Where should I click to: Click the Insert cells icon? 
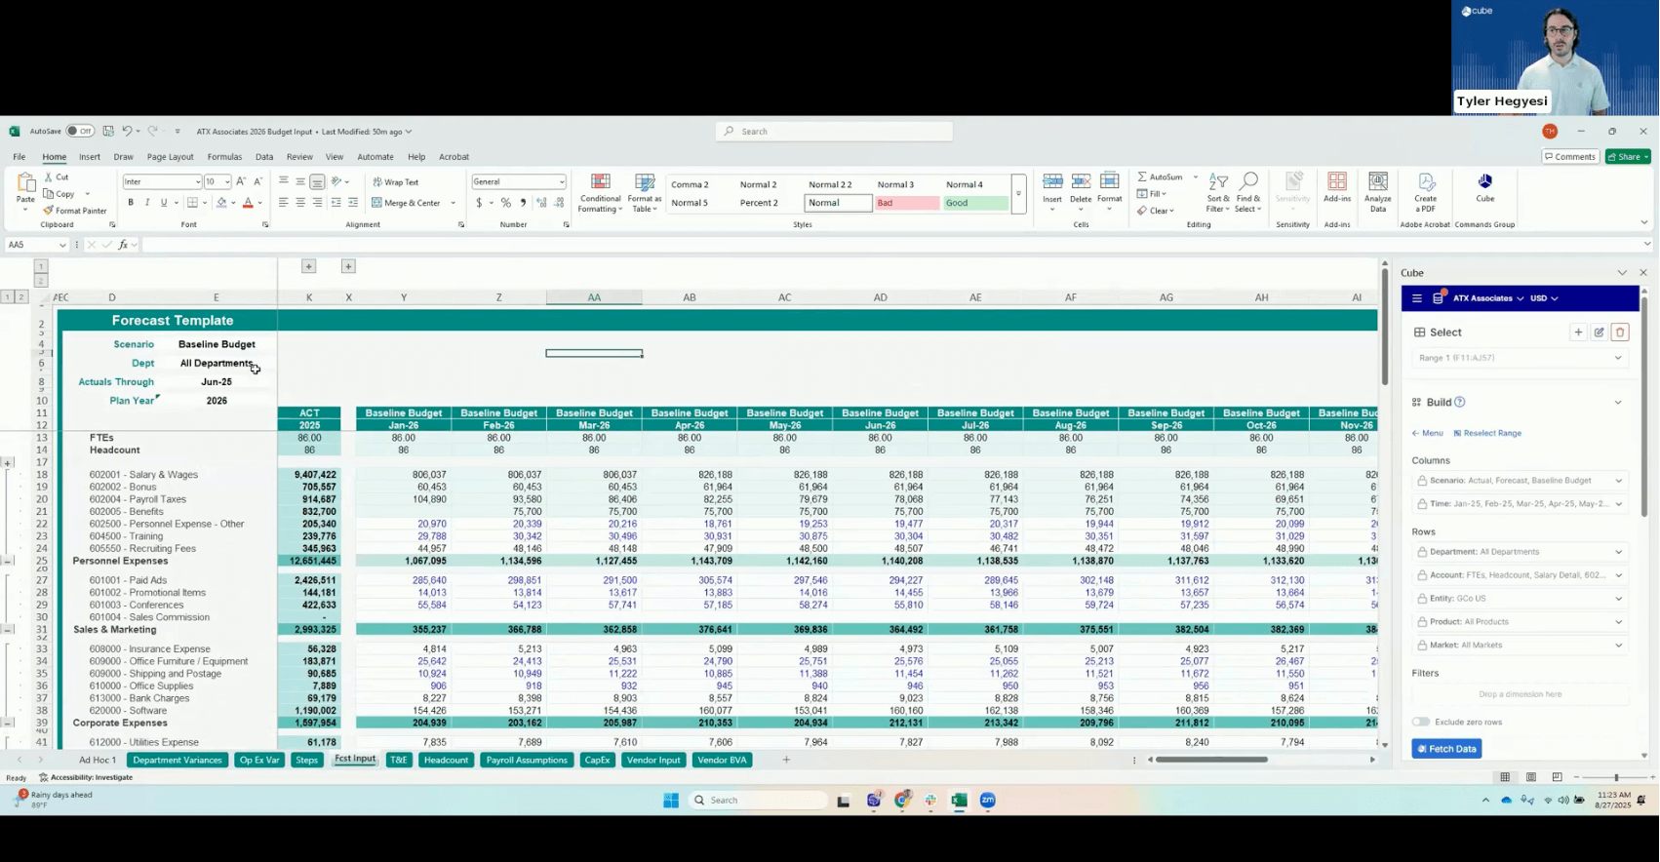[x=1052, y=181]
